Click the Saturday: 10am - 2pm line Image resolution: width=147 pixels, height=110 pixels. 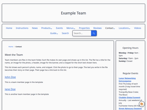[x=128, y=58]
